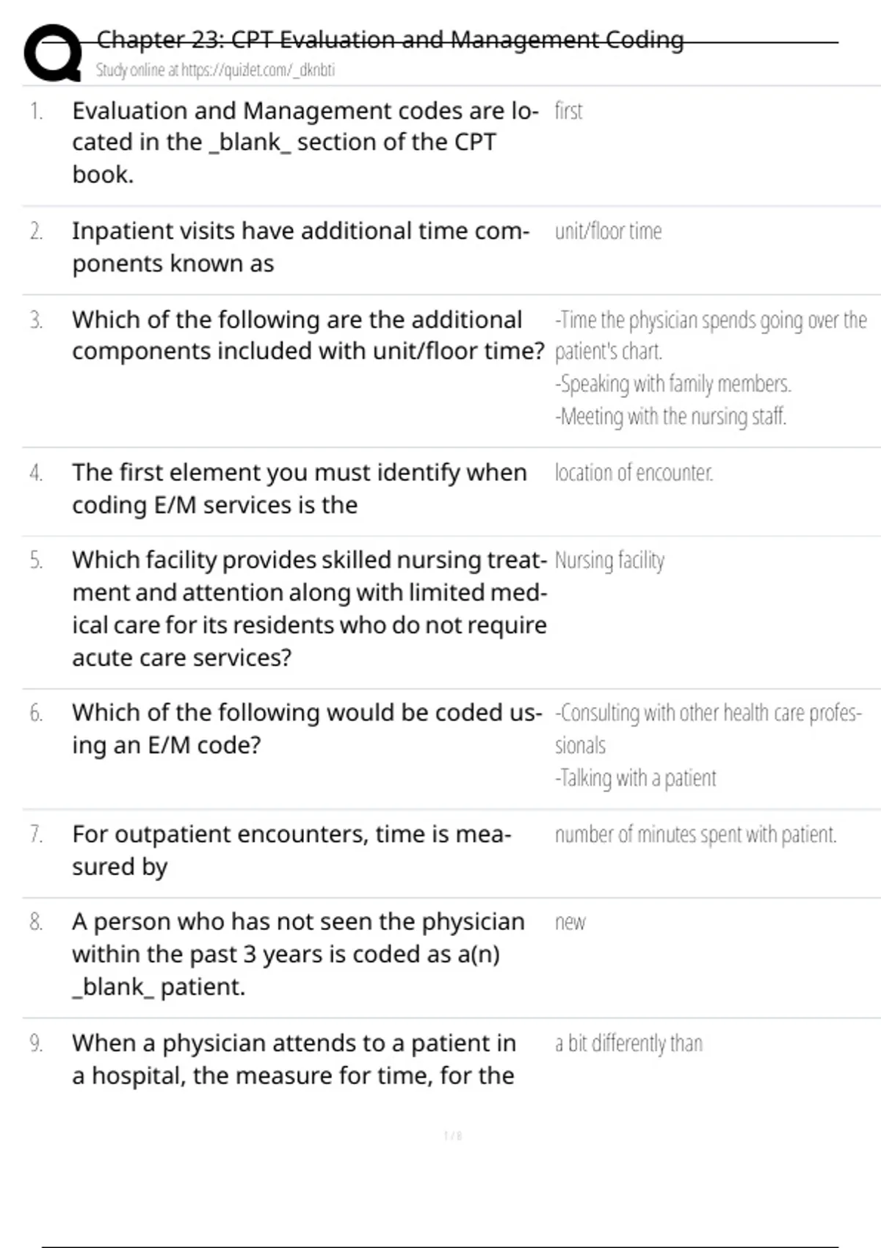Click the answer 'unit/floor time'

(x=608, y=232)
